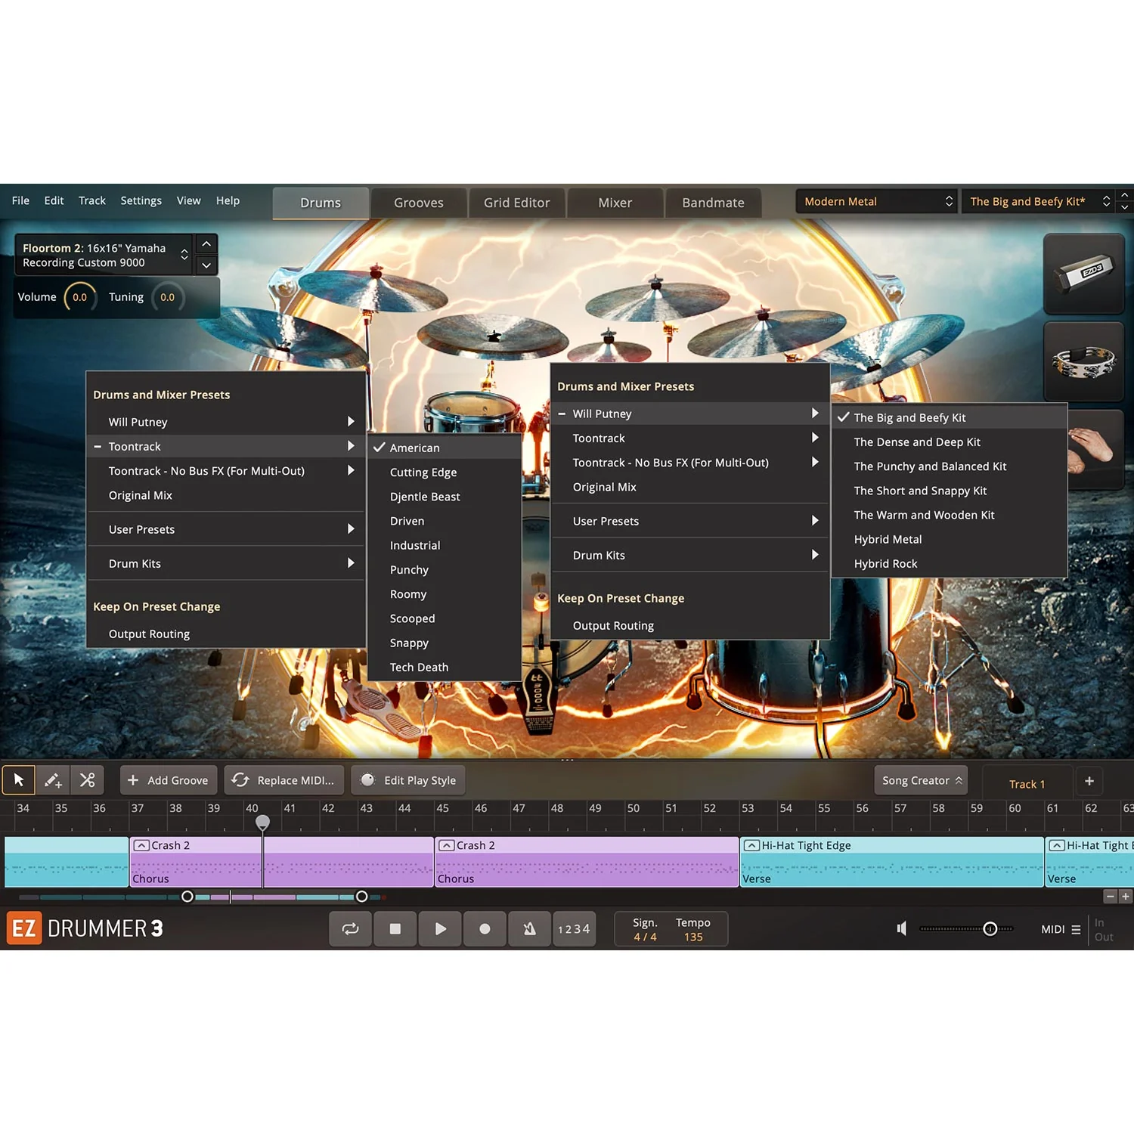Viewport: 1134px width, 1134px height.
Task: Click the Edit Play Style button
Action: pyautogui.click(x=409, y=780)
